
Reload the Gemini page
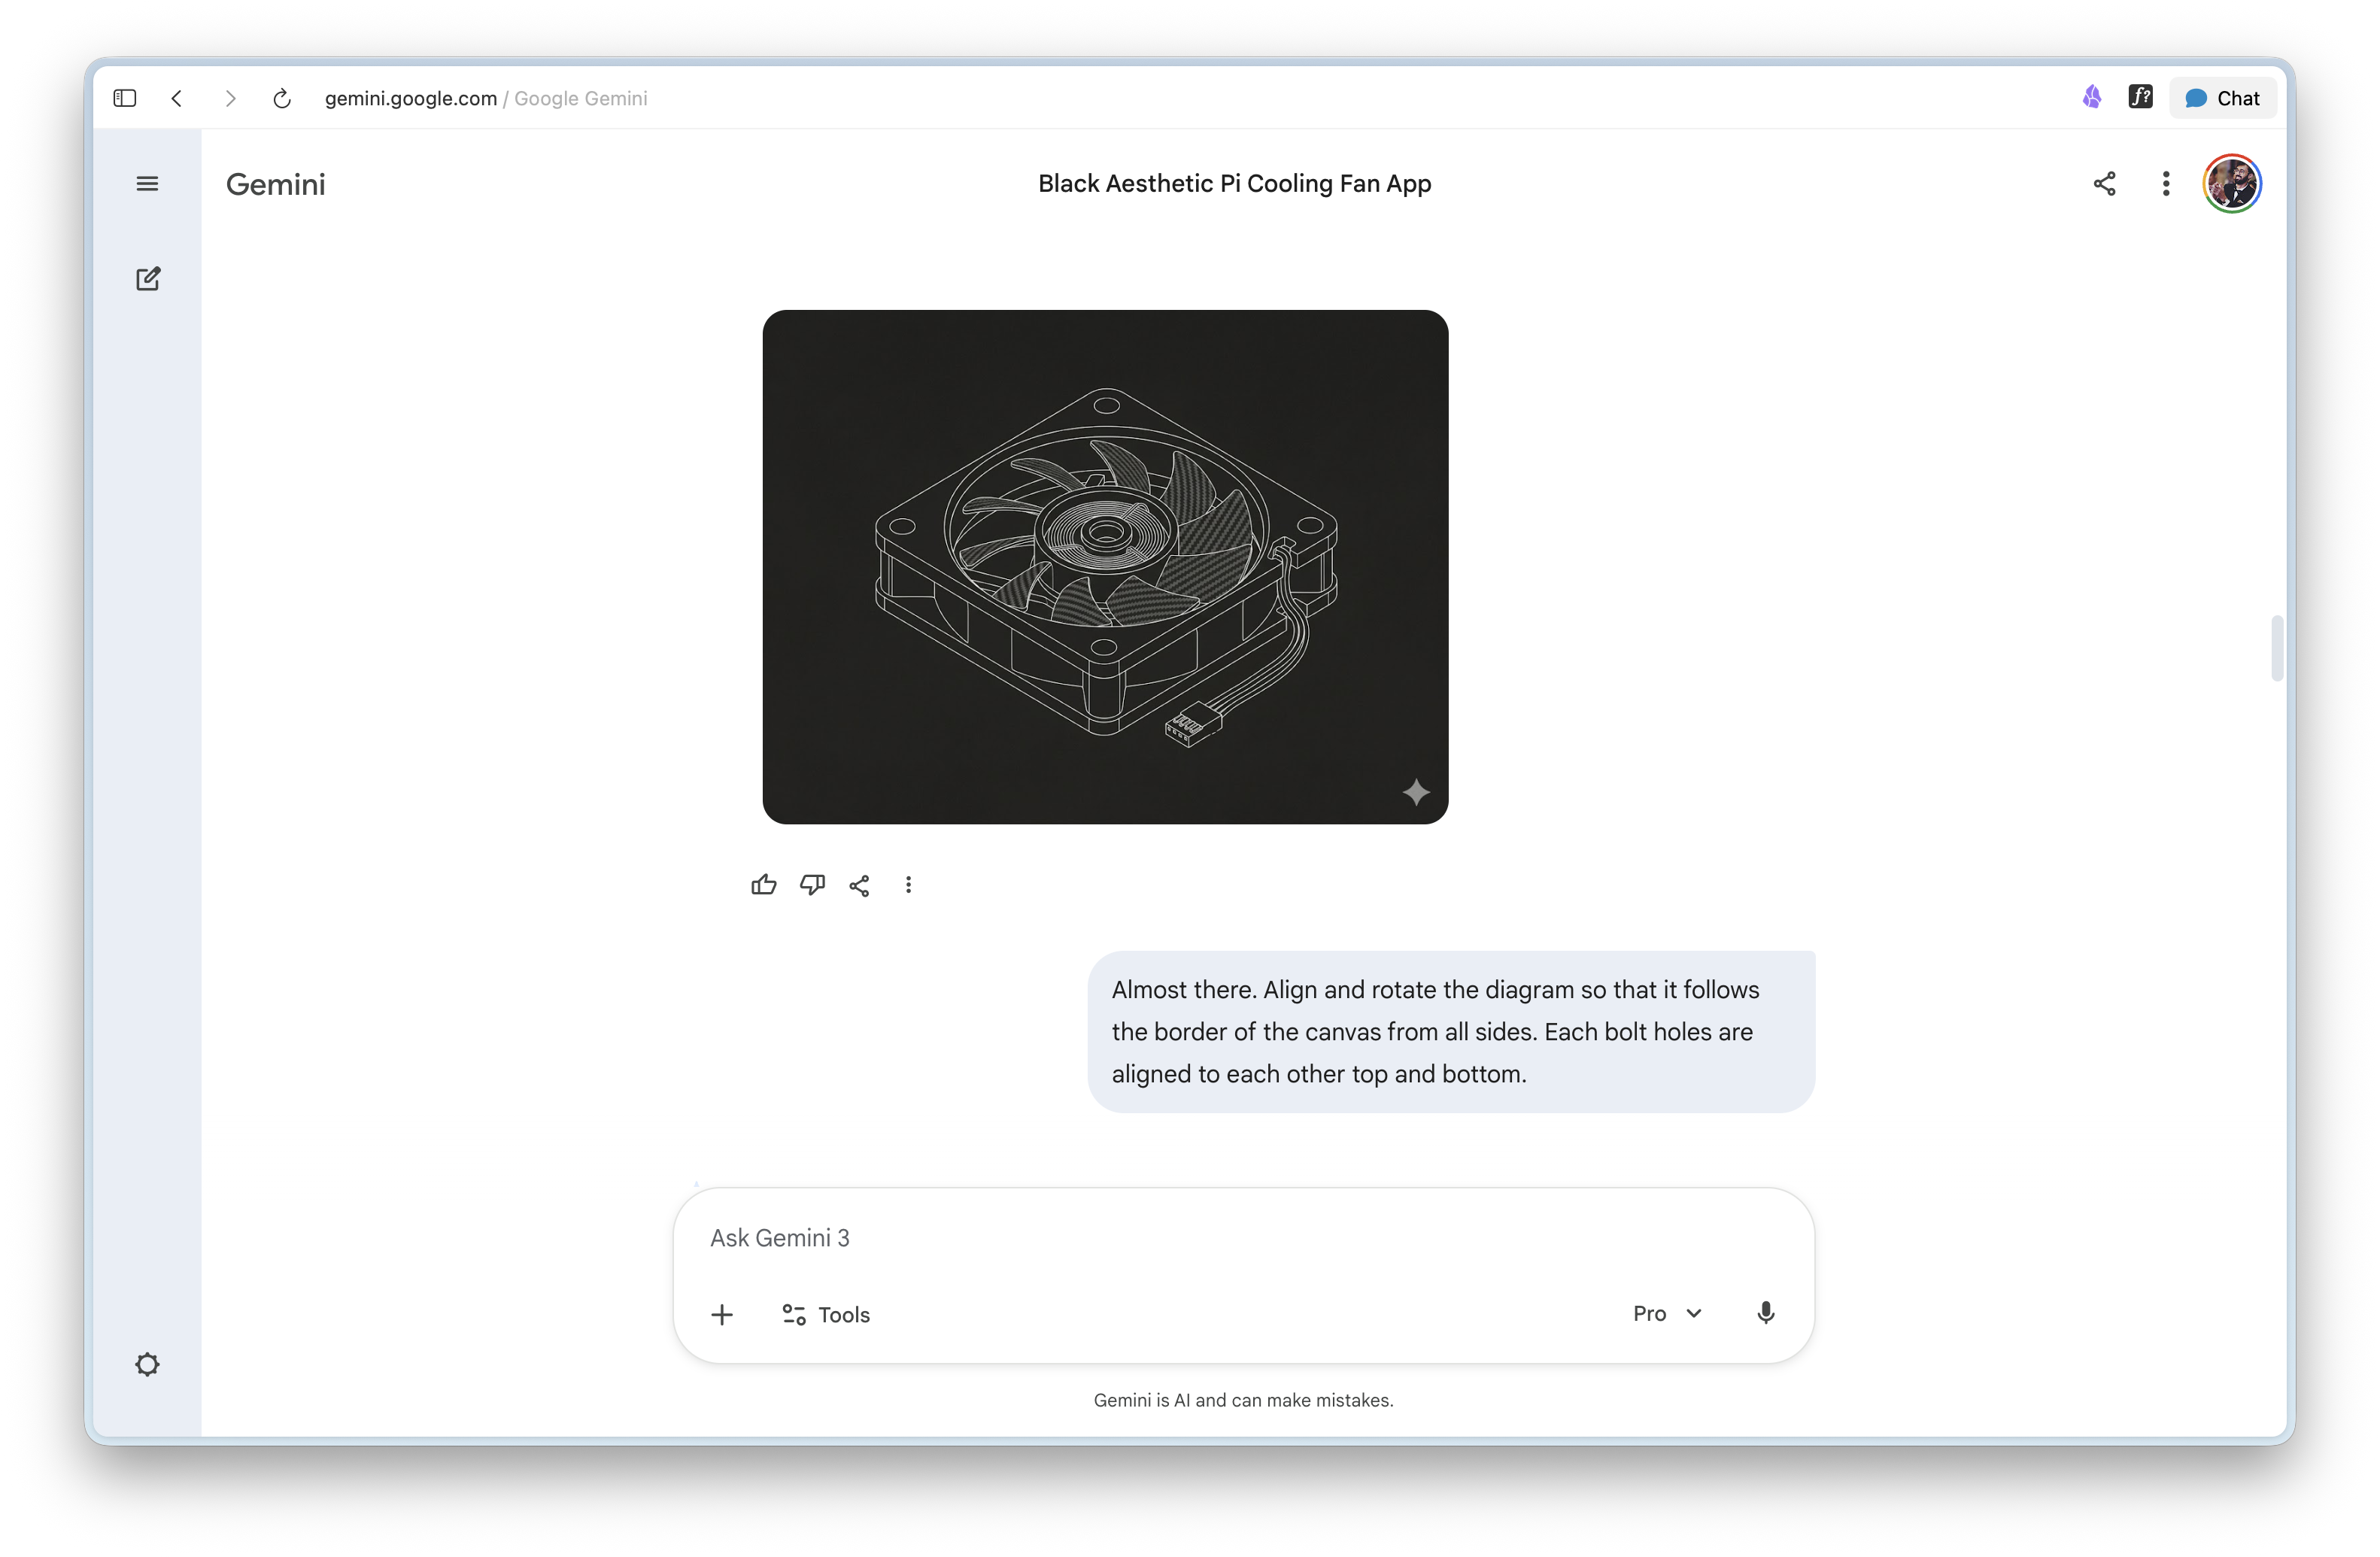click(x=282, y=98)
